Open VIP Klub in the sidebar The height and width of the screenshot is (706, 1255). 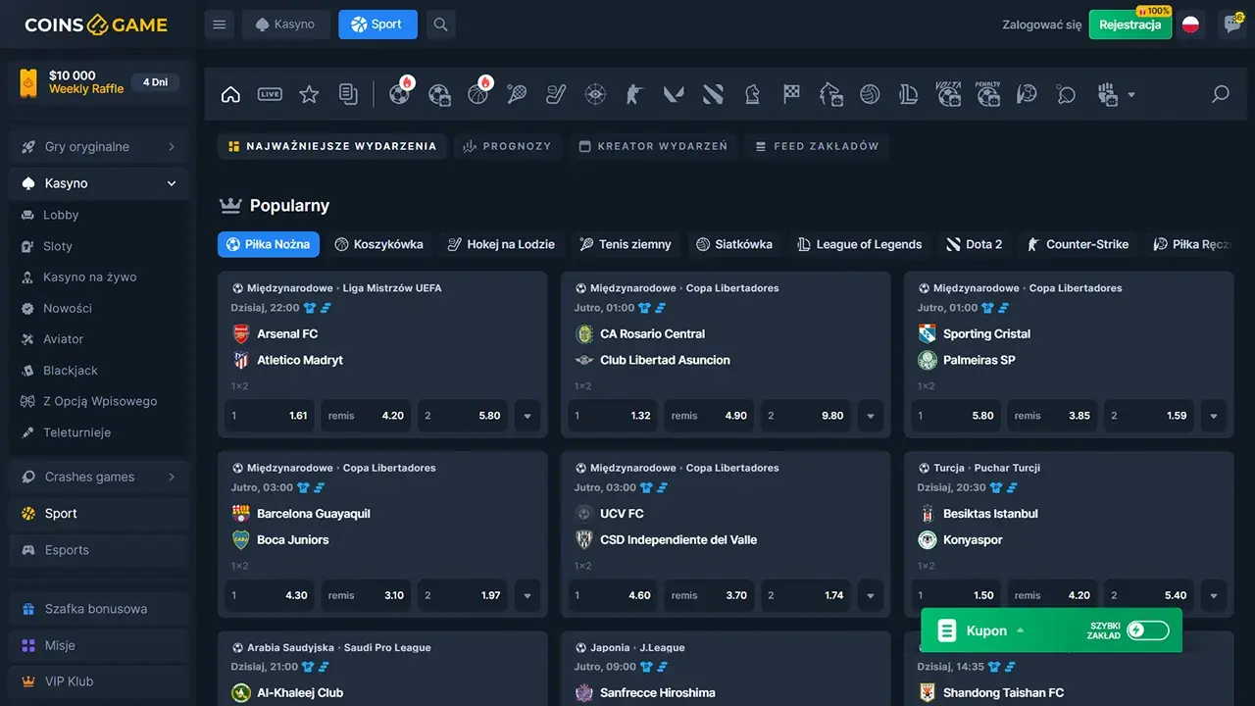pyautogui.click(x=98, y=681)
